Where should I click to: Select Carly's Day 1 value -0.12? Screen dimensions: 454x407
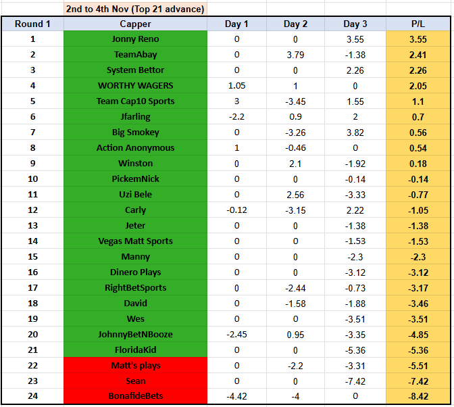coord(236,210)
